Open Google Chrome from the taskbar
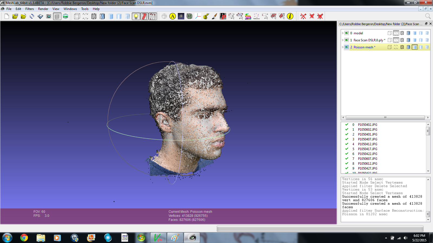This screenshot has height=243, width=433. [x=24, y=238]
